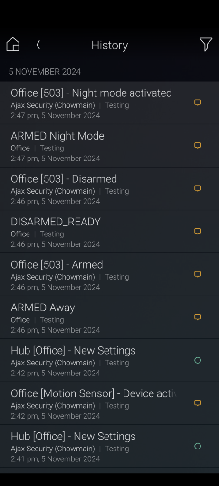
Task: Open Hub [Office] - New Settings at 2:42 pm
Action: pos(109,361)
